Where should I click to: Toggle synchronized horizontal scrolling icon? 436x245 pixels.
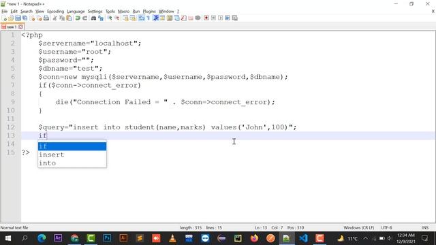point(133,18)
